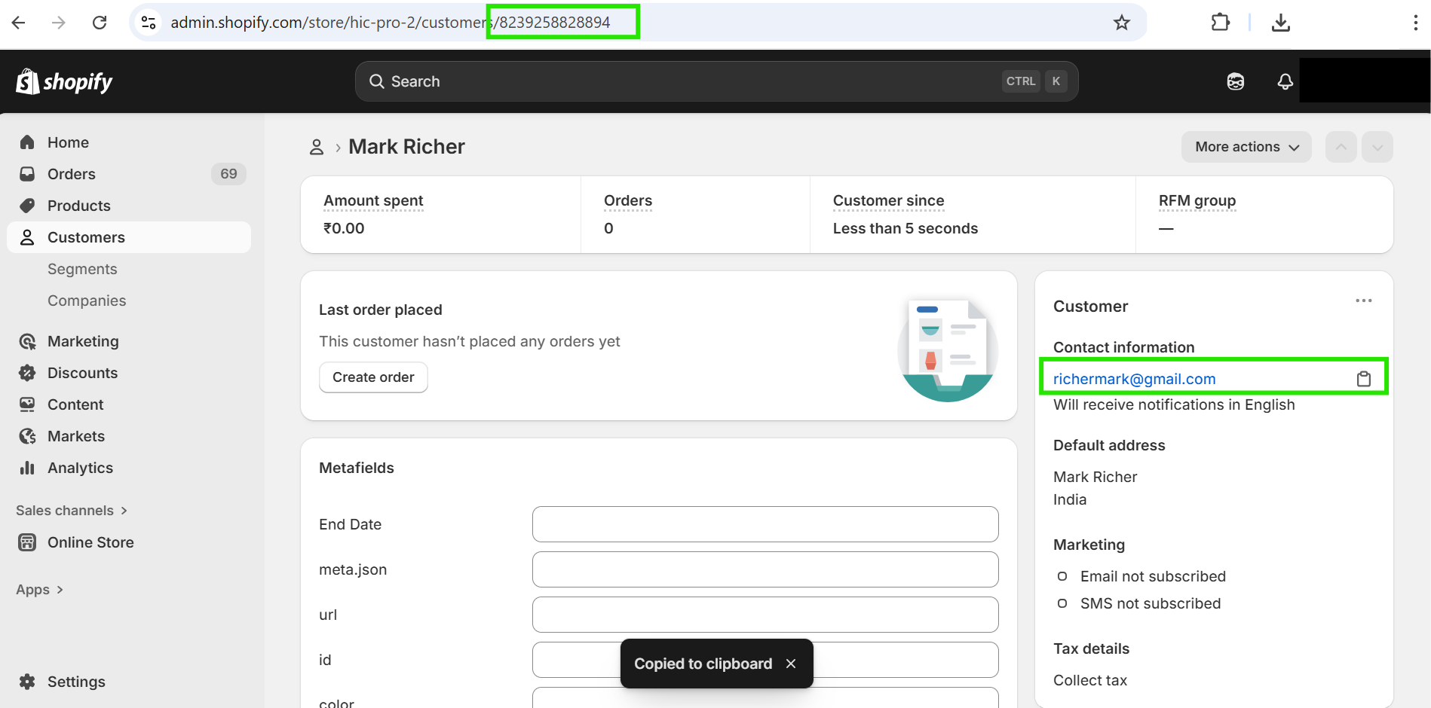Go to the next customer arrow
This screenshot has height=708, width=1431.
[x=1377, y=147]
